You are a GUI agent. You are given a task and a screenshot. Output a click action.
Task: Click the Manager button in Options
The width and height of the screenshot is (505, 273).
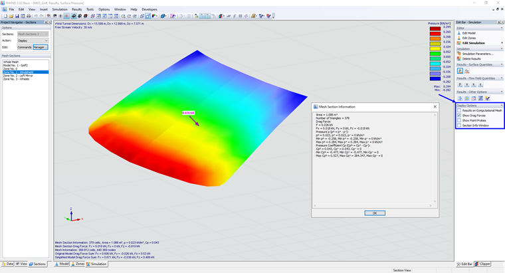(x=41, y=47)
